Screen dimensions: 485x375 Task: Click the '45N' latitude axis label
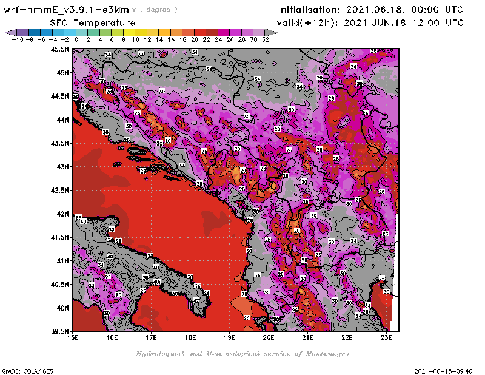pyautogui.click(x=62, y=73)
